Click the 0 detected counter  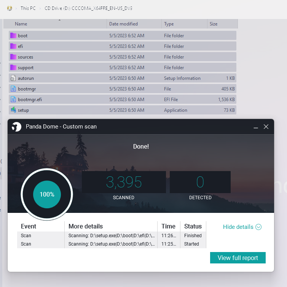tap(200, 182)
